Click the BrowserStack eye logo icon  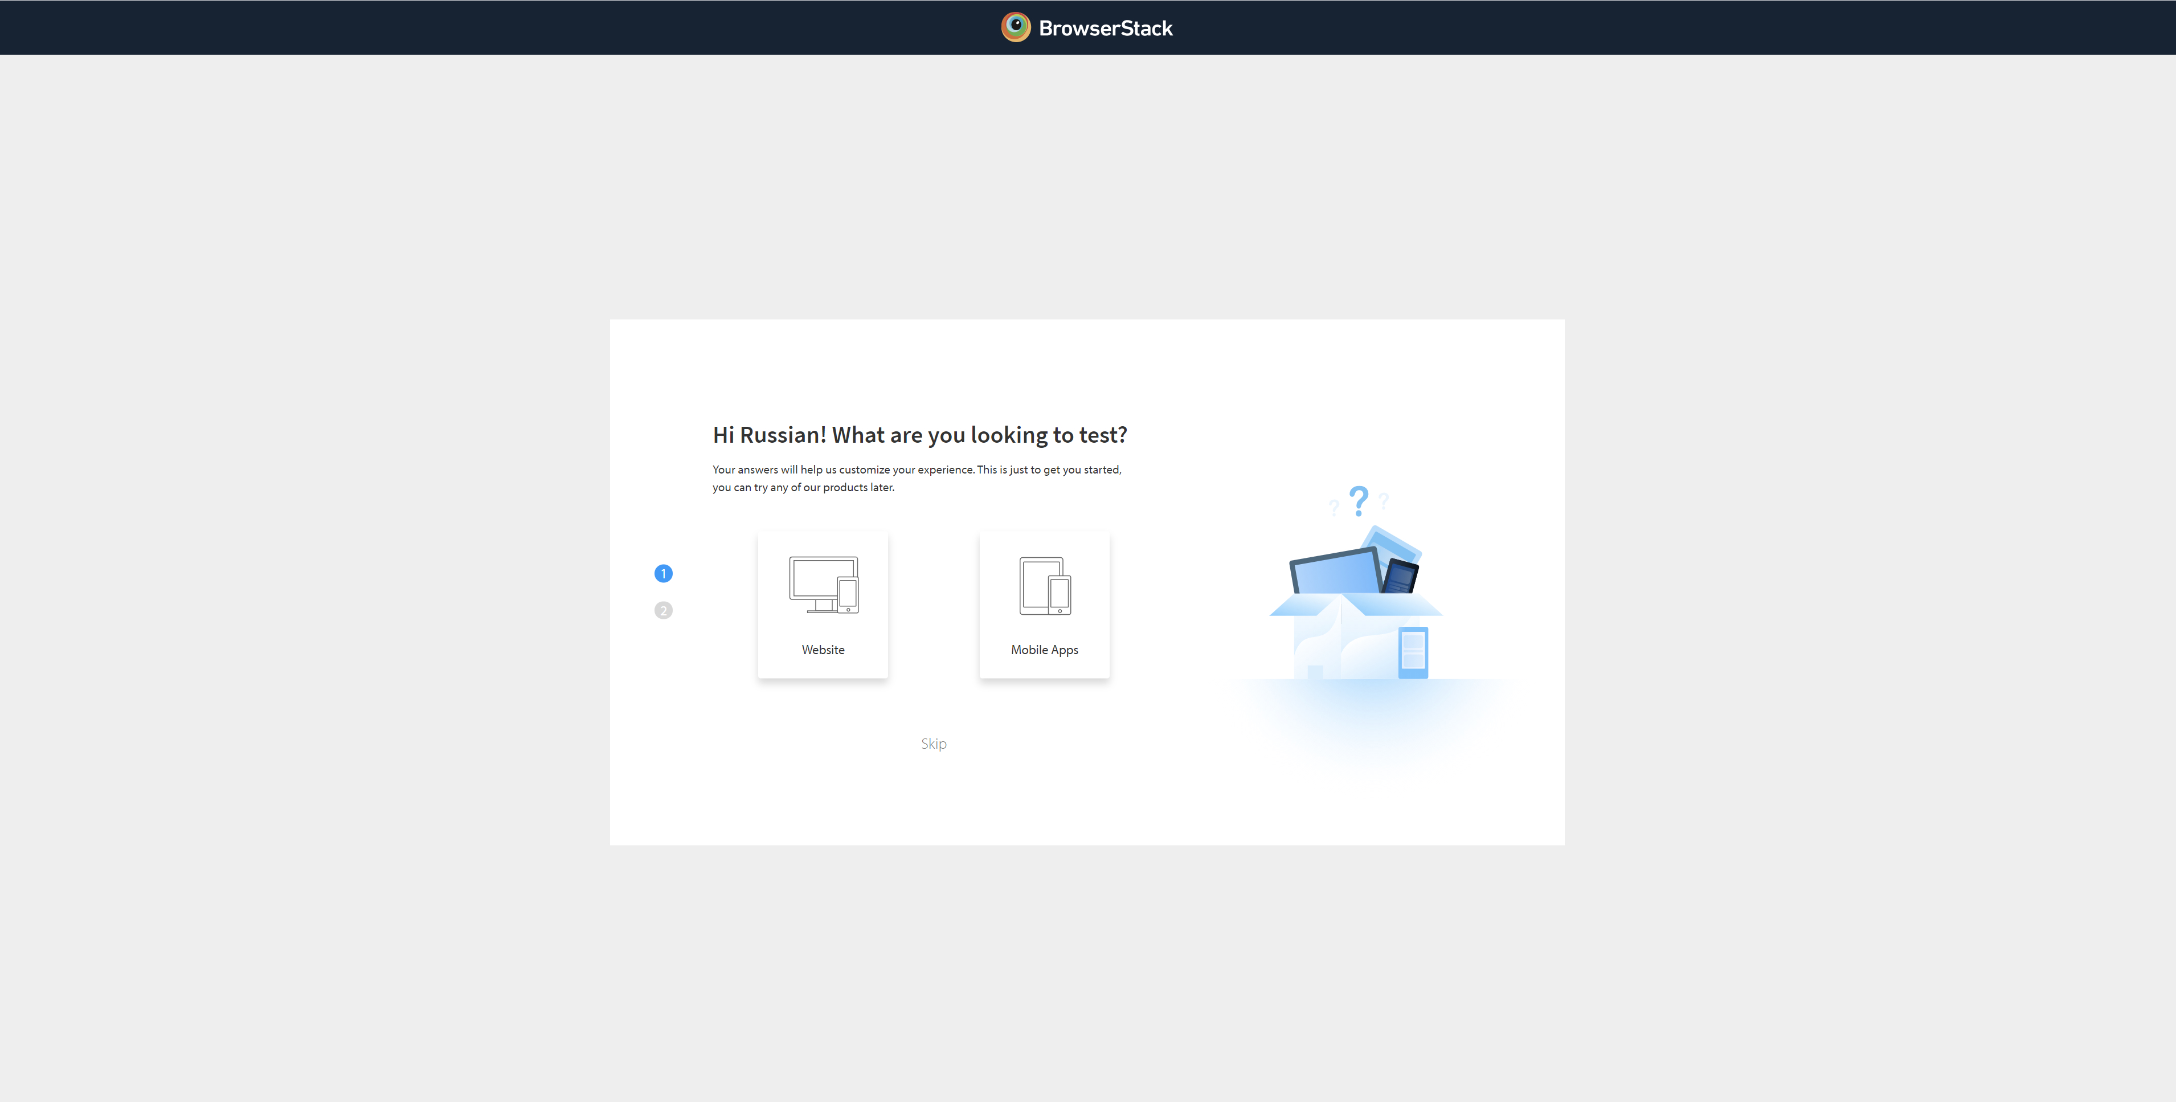click(1015, 27)
